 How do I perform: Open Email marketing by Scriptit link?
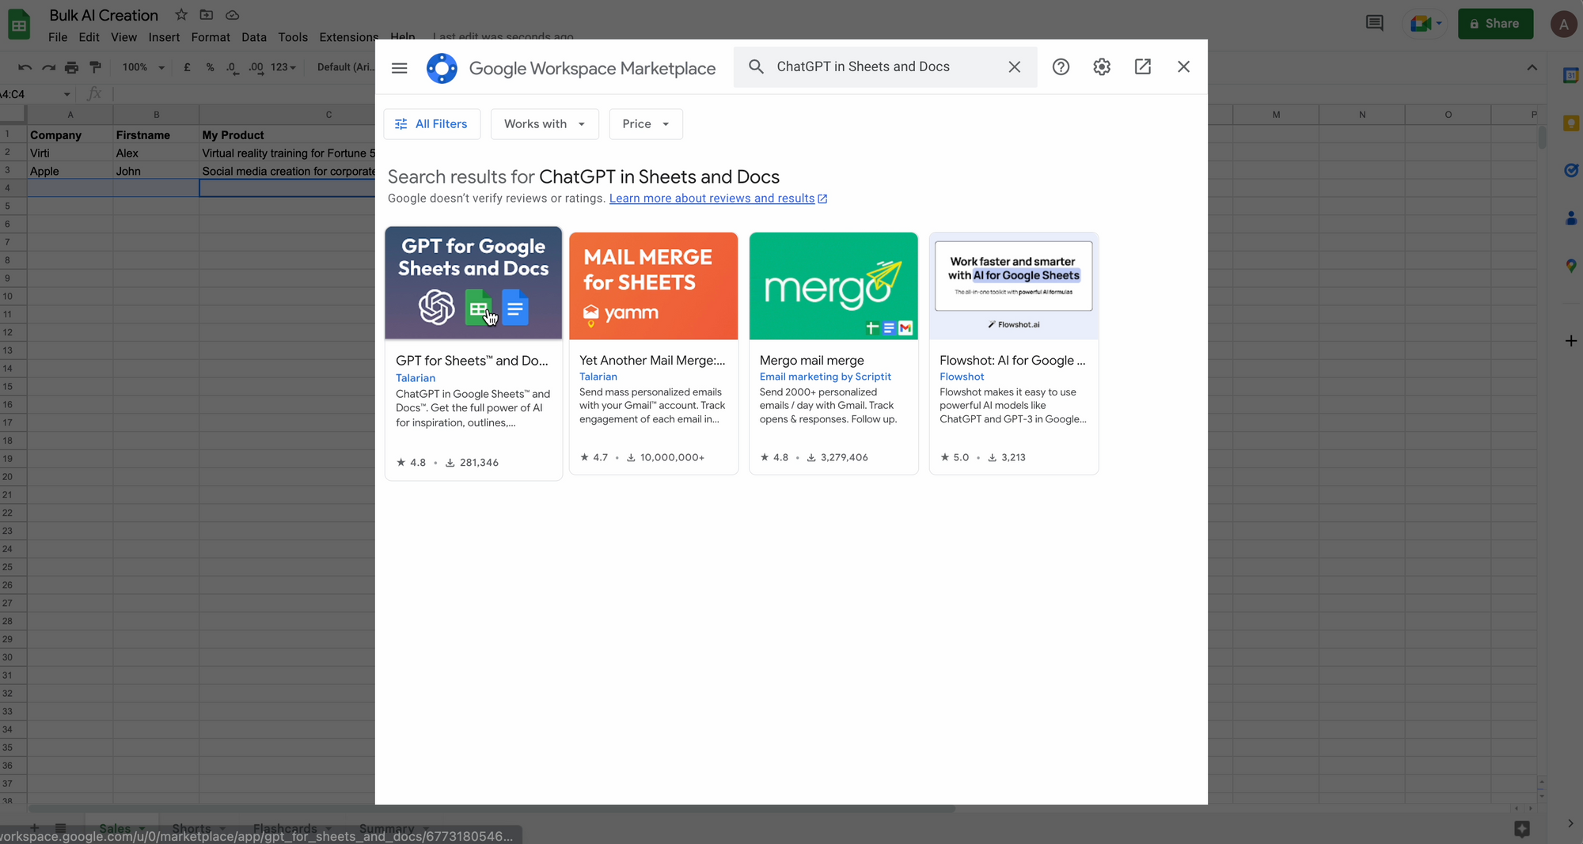[826, 377]
